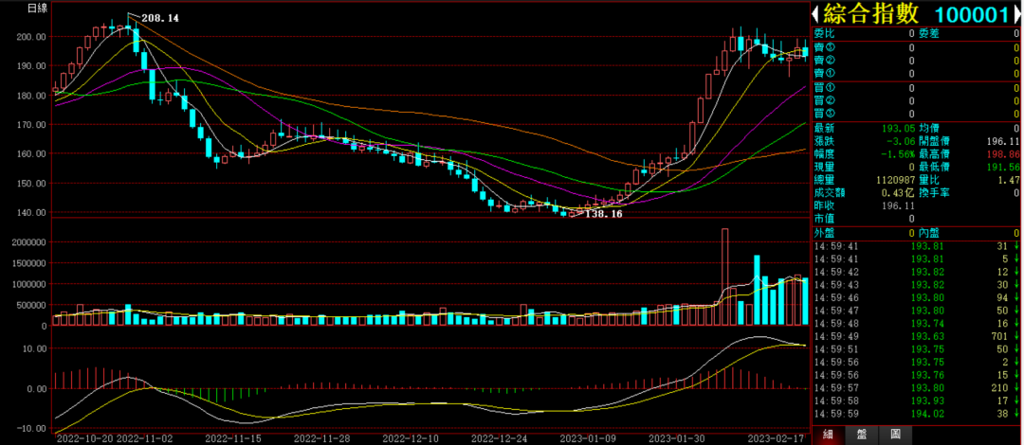Screen dimensions: 1024x445
Task: Click the 2022-11-15 date on time axis
Action: pyautogui.click(x=233, y=438)
